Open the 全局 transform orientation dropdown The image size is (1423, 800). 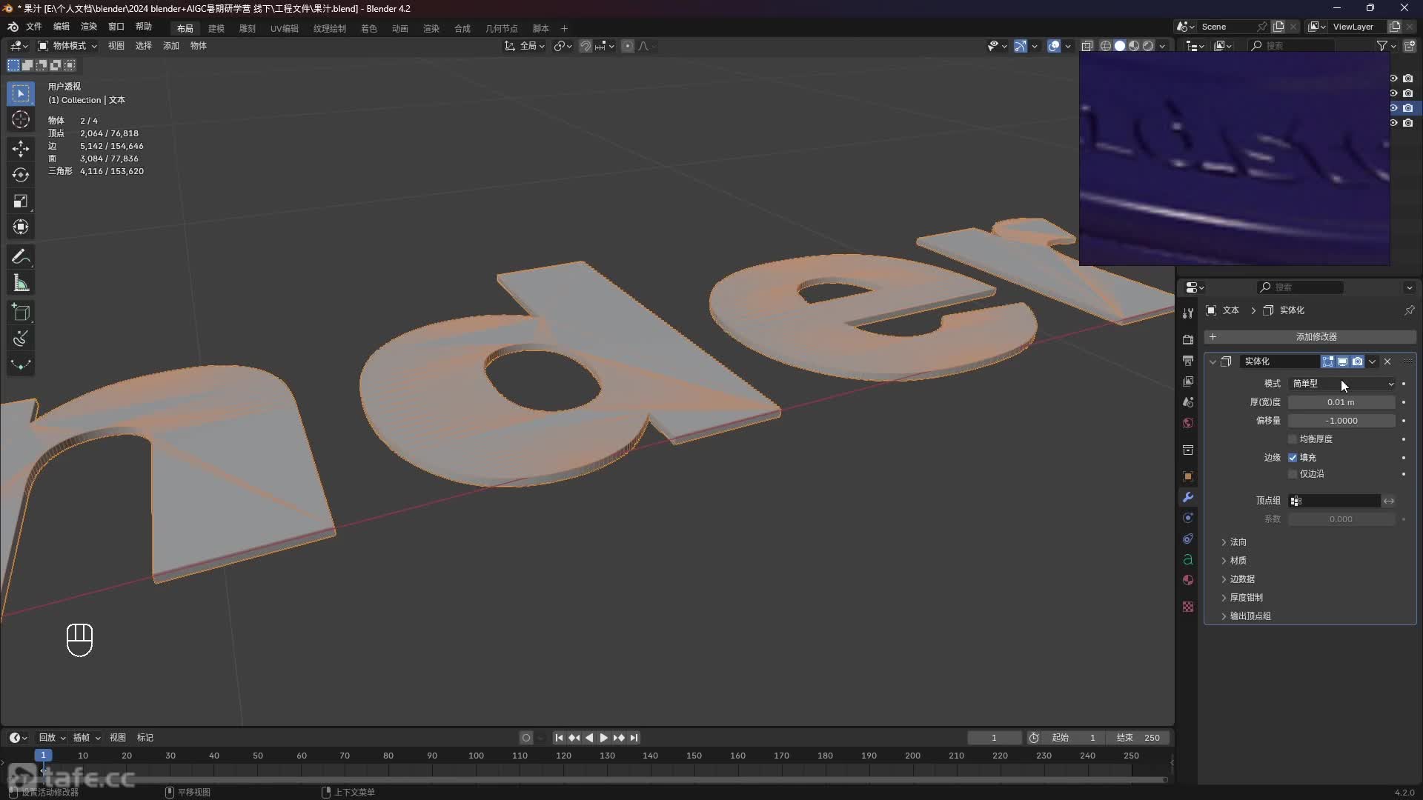(x=525, y=46)
